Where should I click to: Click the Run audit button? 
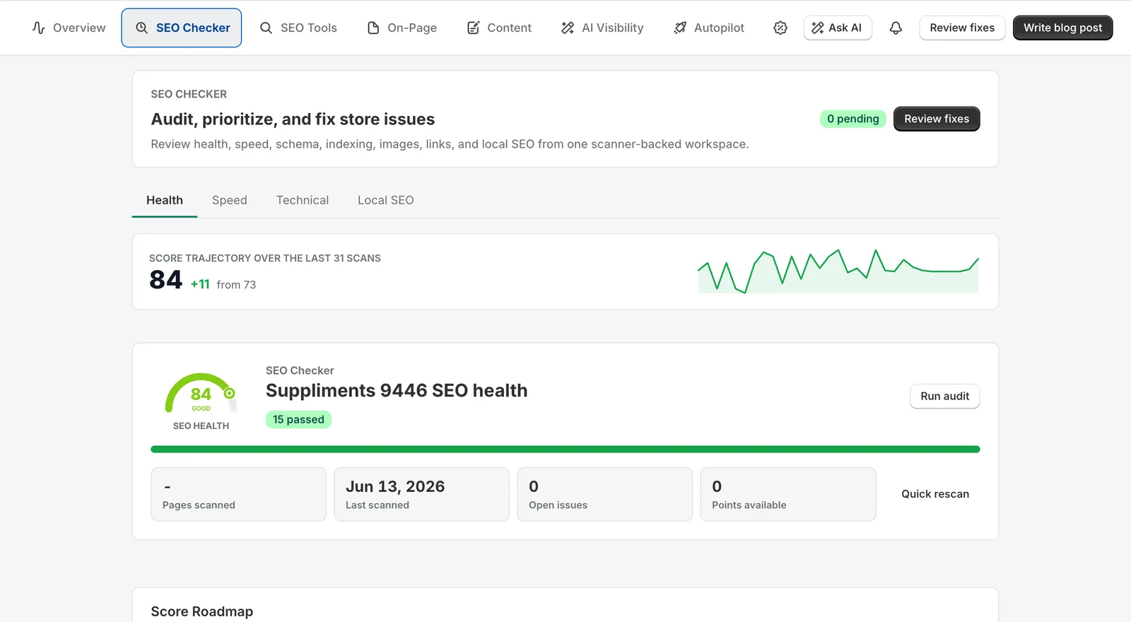coord(944,396)
